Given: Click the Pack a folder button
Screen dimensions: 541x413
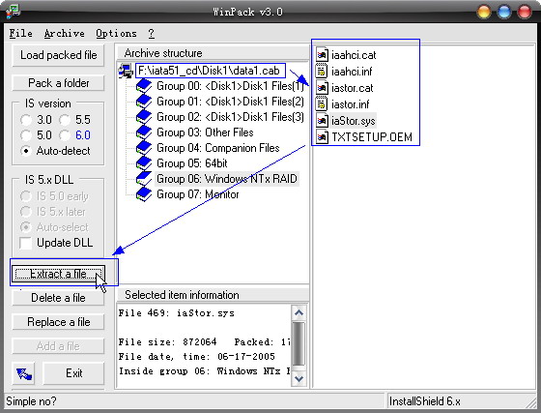Looking at the screenshot, I should 58,83.
